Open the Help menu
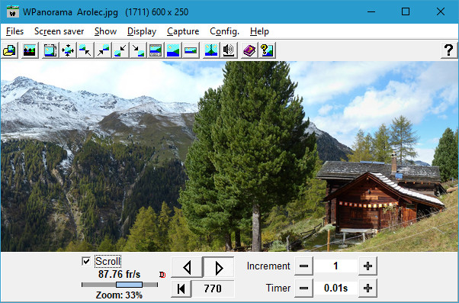 259,31
